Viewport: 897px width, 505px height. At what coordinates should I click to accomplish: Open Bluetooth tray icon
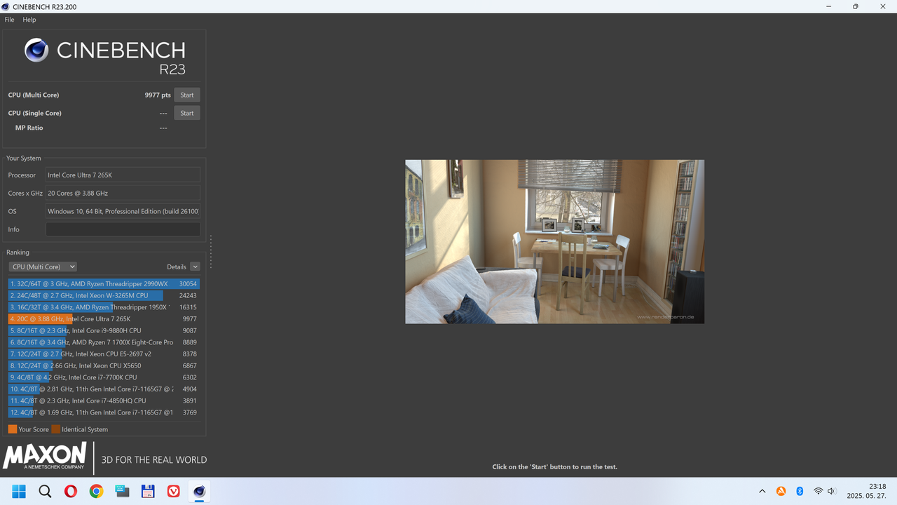(x=800, y=491)
